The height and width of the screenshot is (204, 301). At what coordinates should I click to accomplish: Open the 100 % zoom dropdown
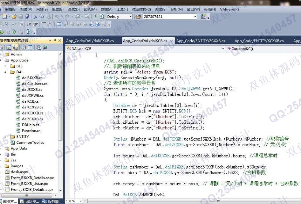coord(80,201)
